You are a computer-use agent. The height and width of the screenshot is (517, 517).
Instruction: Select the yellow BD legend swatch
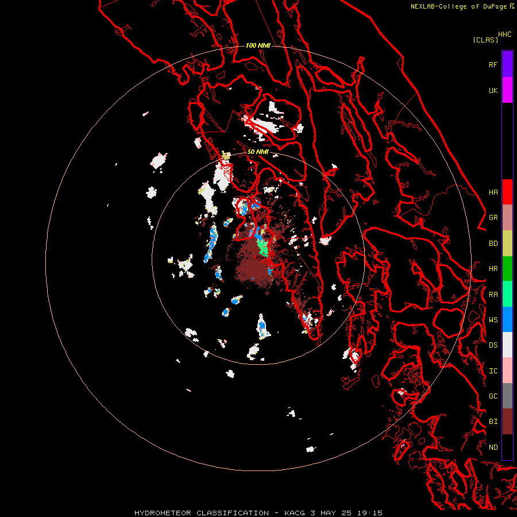point(507,244)
